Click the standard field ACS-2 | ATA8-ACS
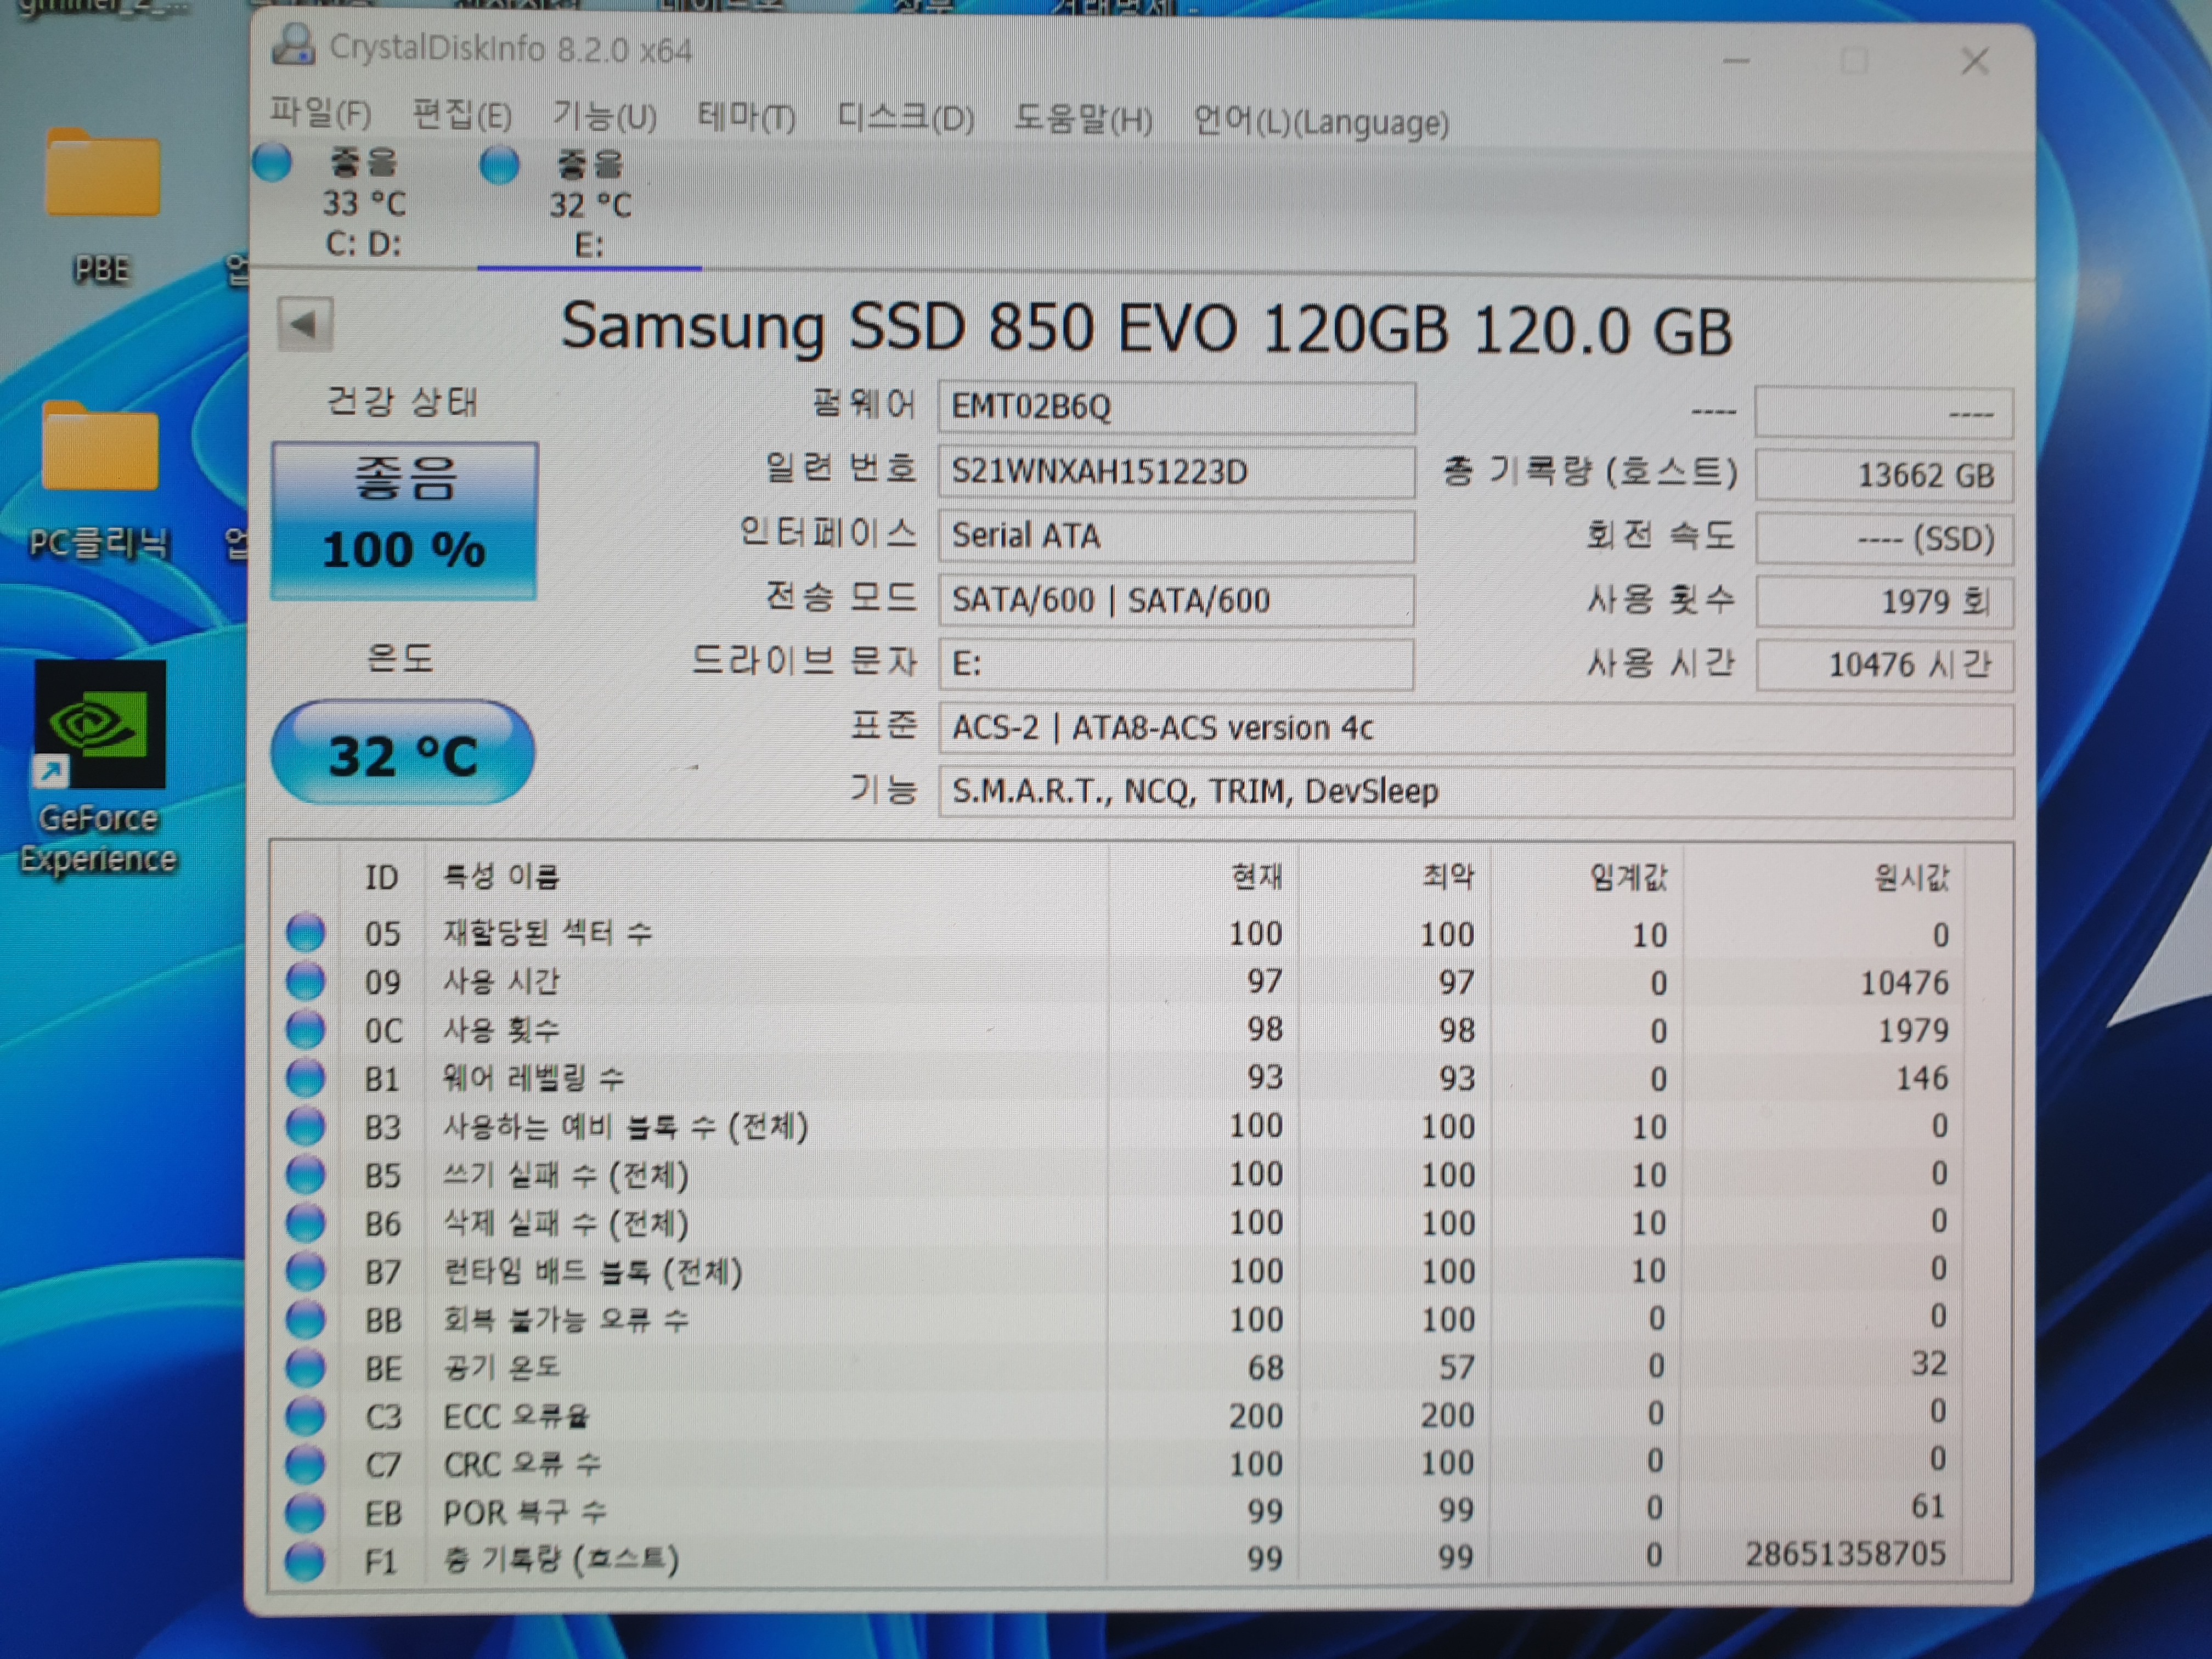 pyautogui.click(x=1475, y=728)
